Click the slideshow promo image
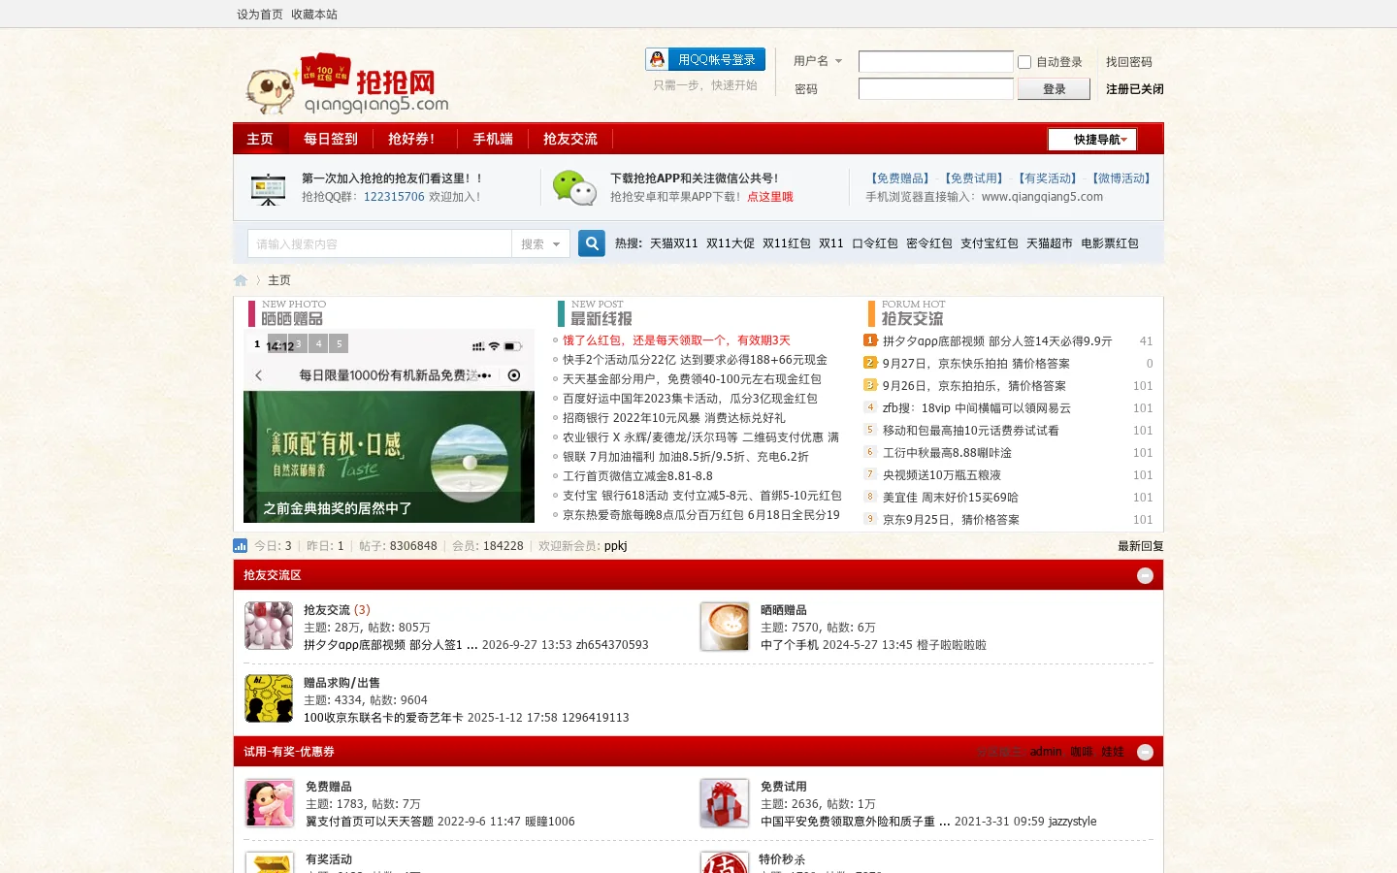 (389, 427)
